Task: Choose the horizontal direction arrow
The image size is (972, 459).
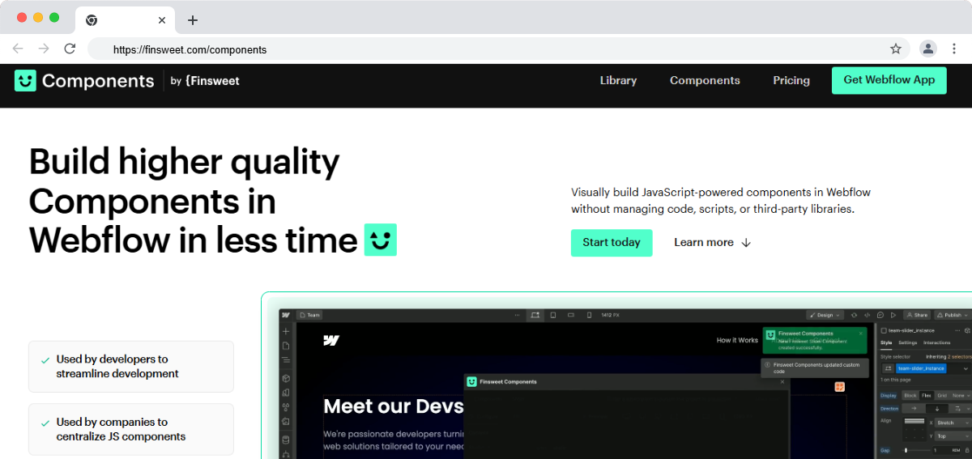Action: [914, 409]
